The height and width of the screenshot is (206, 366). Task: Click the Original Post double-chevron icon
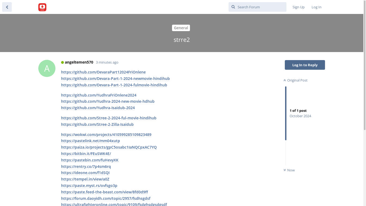coord(285,80)
